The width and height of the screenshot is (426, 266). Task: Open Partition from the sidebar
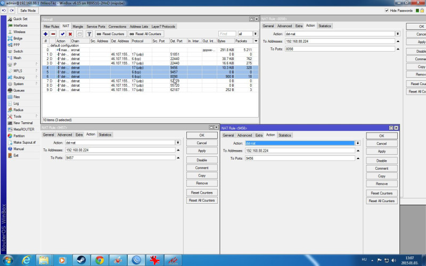(19, 136)
